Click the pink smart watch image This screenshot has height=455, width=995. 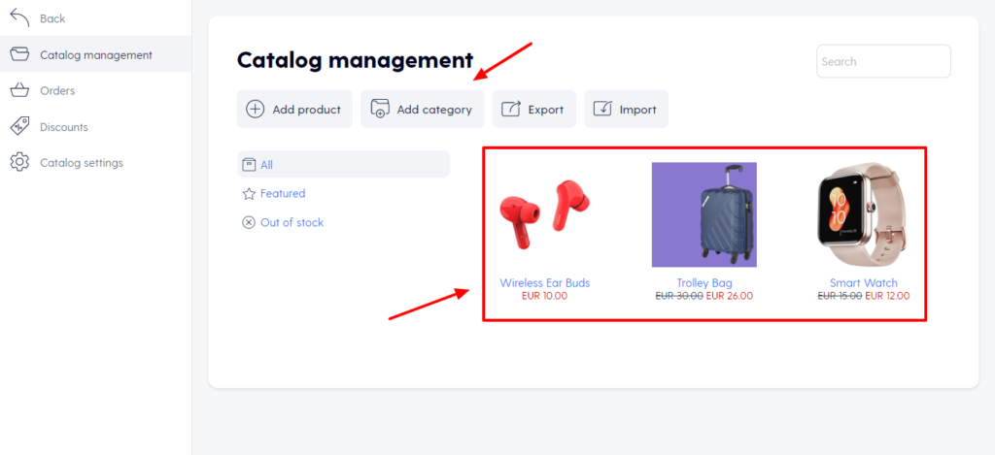click(x=863, y=214)
